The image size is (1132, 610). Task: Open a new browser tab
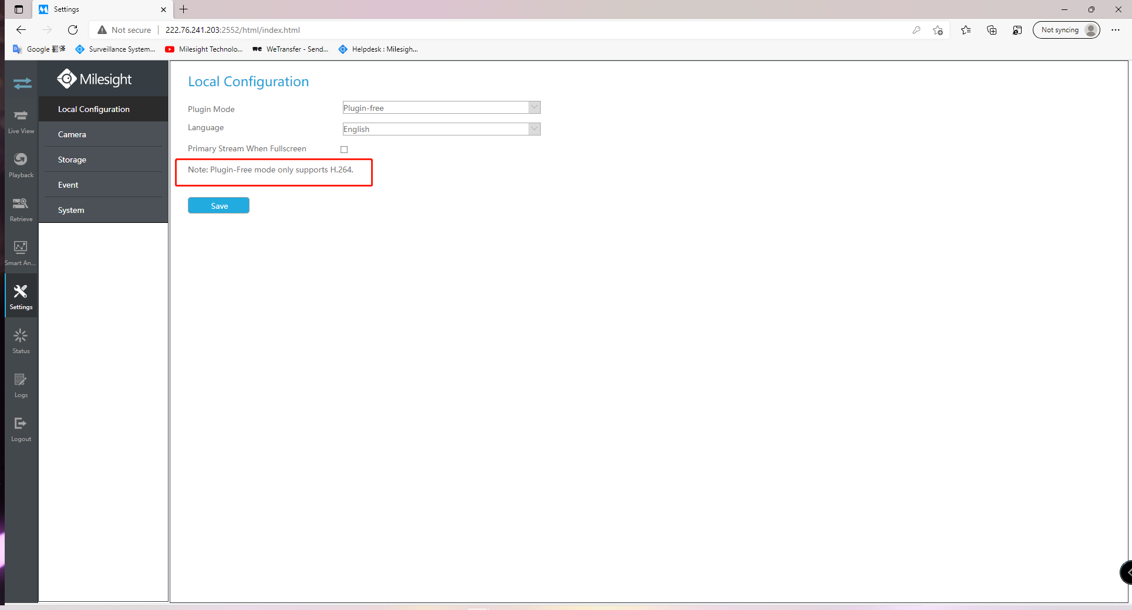click(x=184, y=9)
